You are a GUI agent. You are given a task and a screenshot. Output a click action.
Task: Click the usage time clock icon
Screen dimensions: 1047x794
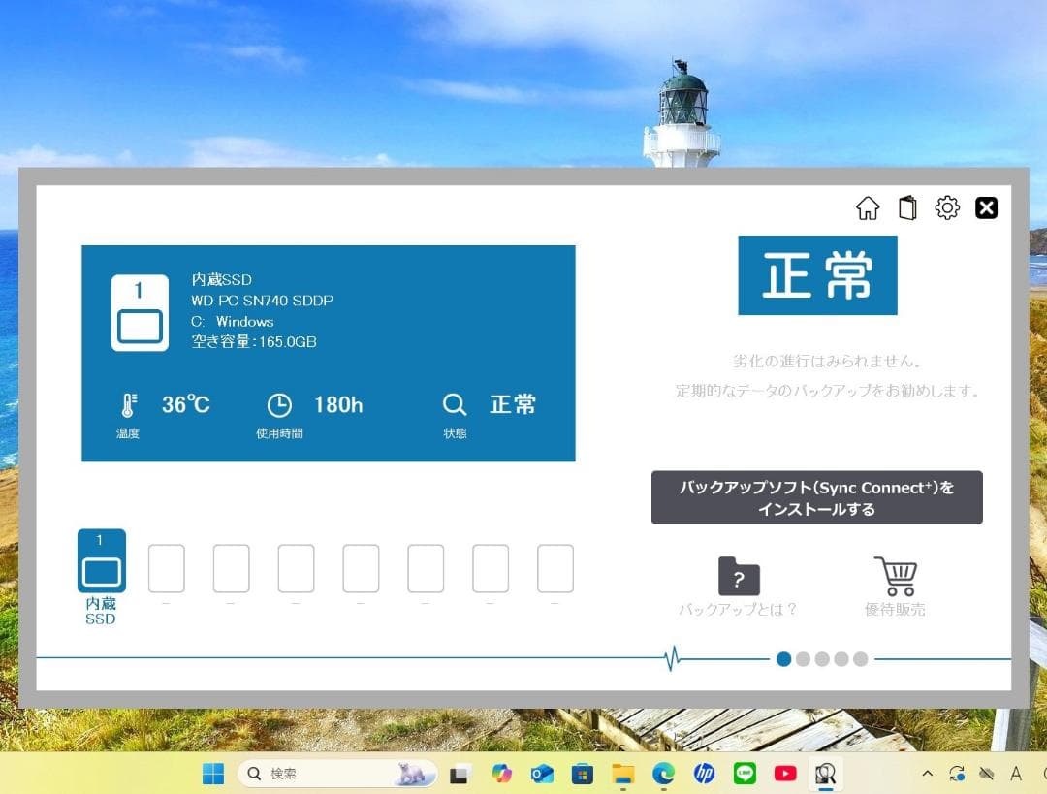coord(279,403)
